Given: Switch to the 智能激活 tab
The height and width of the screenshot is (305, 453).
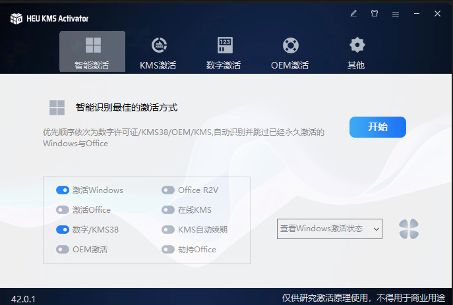Looking at the screenshot, I should tap(92, 51).
